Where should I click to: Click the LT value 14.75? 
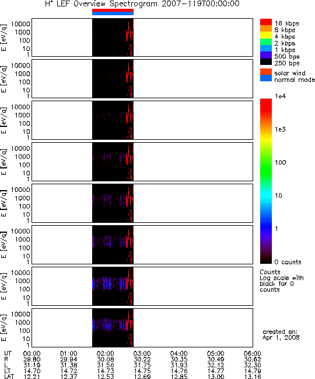click(142, 371)
